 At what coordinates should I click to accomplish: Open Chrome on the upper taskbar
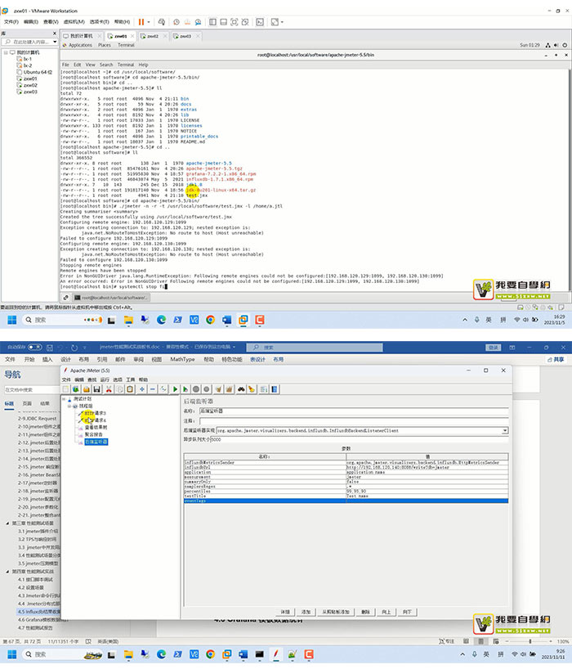pos(211,320)
